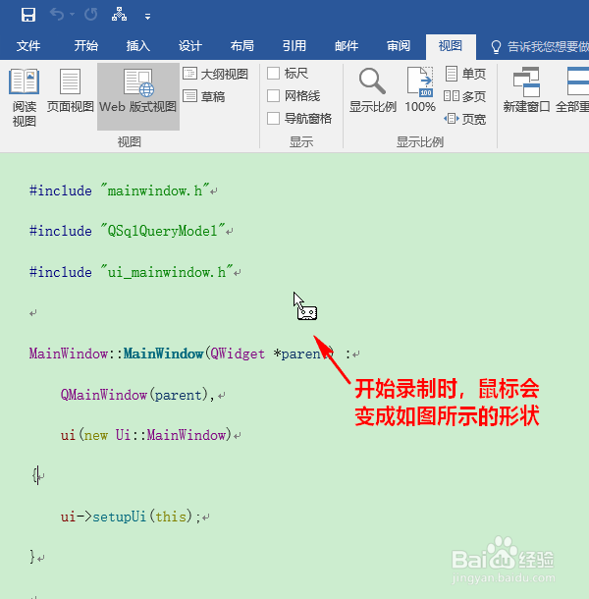This screenshot has width=589, height=599.
Task: Select the Web 版式视图 button
Action: click(x=138, y=96)
